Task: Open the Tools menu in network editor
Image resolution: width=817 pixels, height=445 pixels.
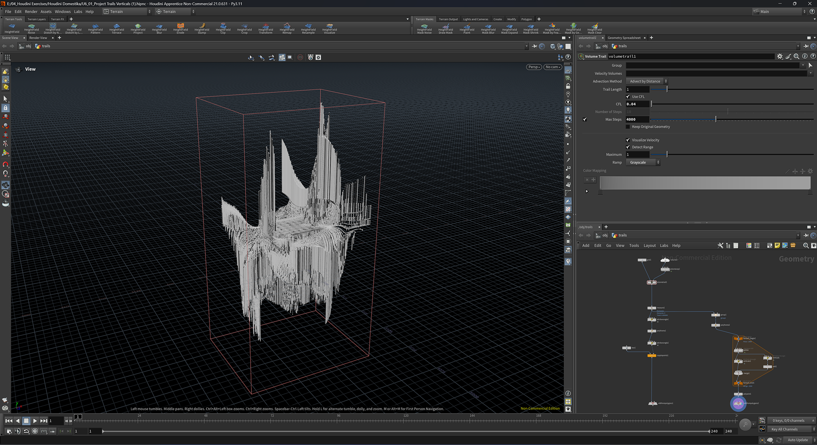Action: pyautogui.click(x=634, y=245)
